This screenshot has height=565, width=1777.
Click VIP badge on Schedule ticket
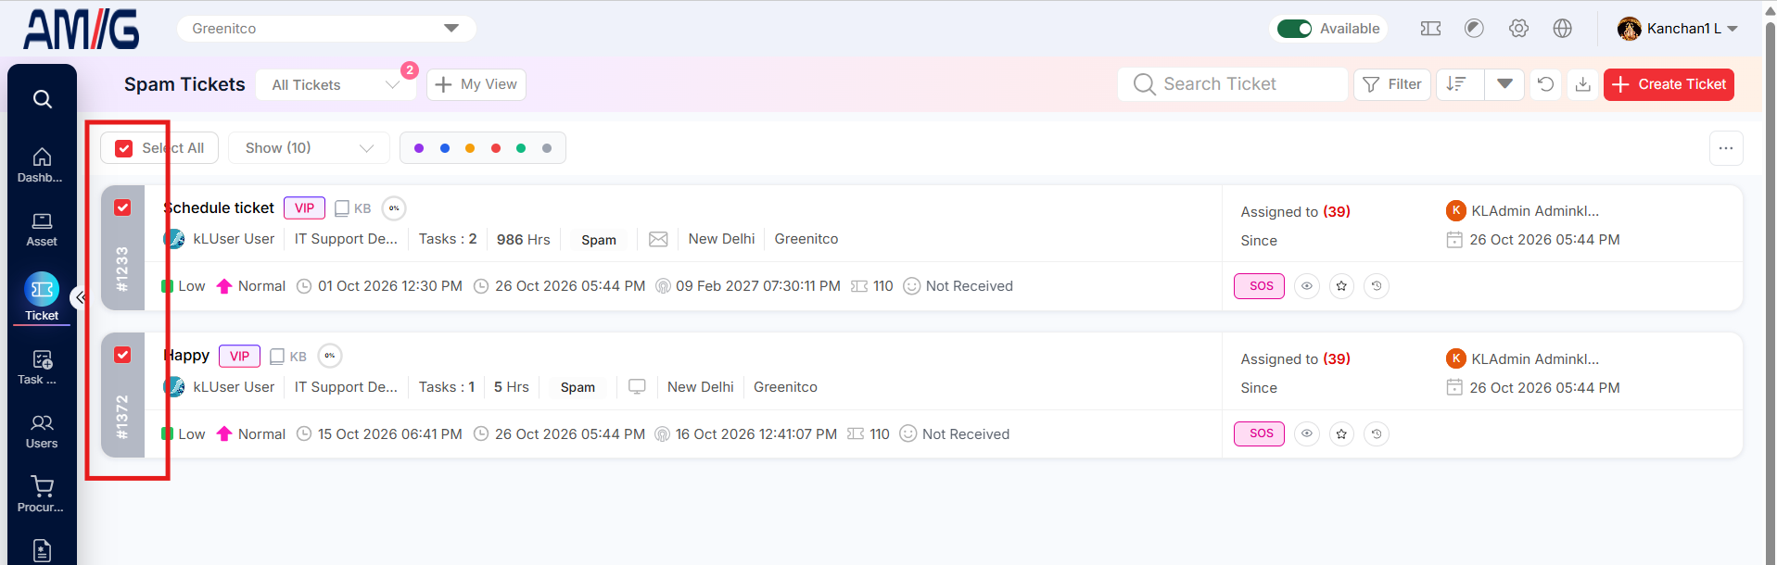click(304, 207)
